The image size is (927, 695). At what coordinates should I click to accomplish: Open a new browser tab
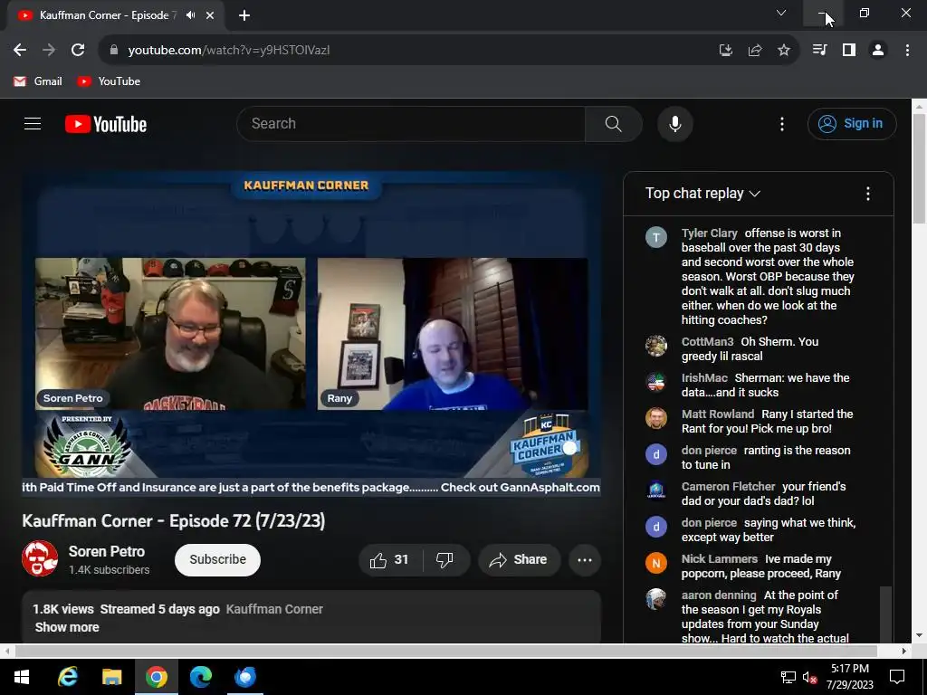pos(244,15)
